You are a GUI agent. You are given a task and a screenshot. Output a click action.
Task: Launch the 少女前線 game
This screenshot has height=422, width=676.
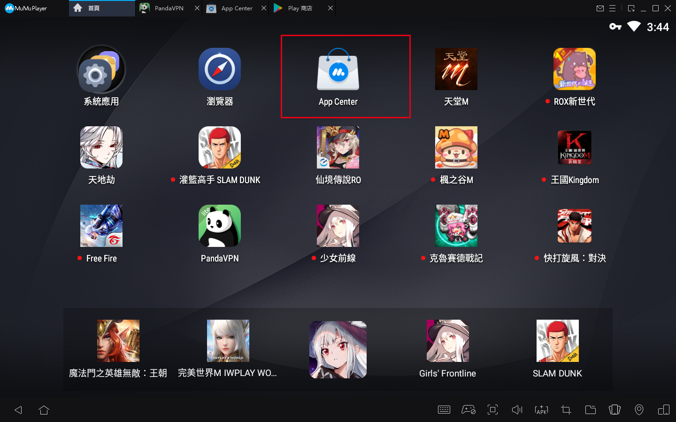[x=338, y=226]
